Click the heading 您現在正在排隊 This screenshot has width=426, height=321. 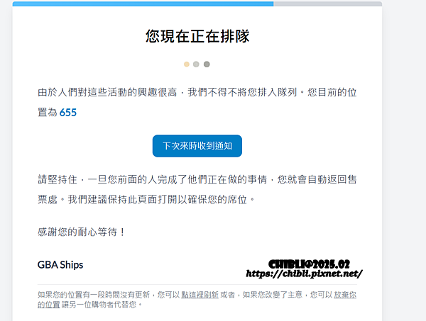[x=197, y=36]
